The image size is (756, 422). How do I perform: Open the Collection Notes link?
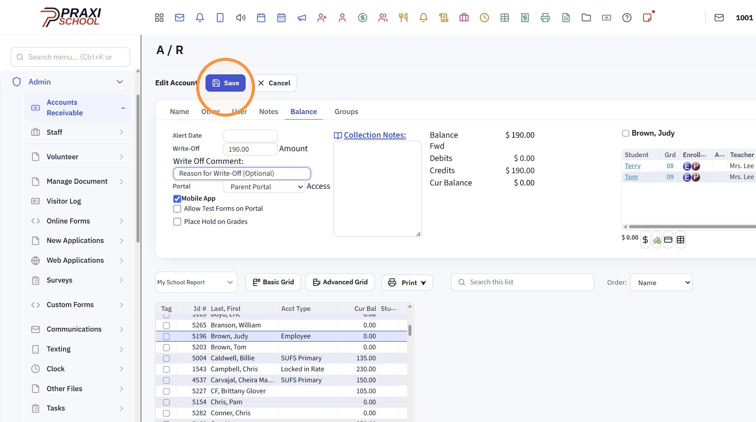tap(375, 135)
